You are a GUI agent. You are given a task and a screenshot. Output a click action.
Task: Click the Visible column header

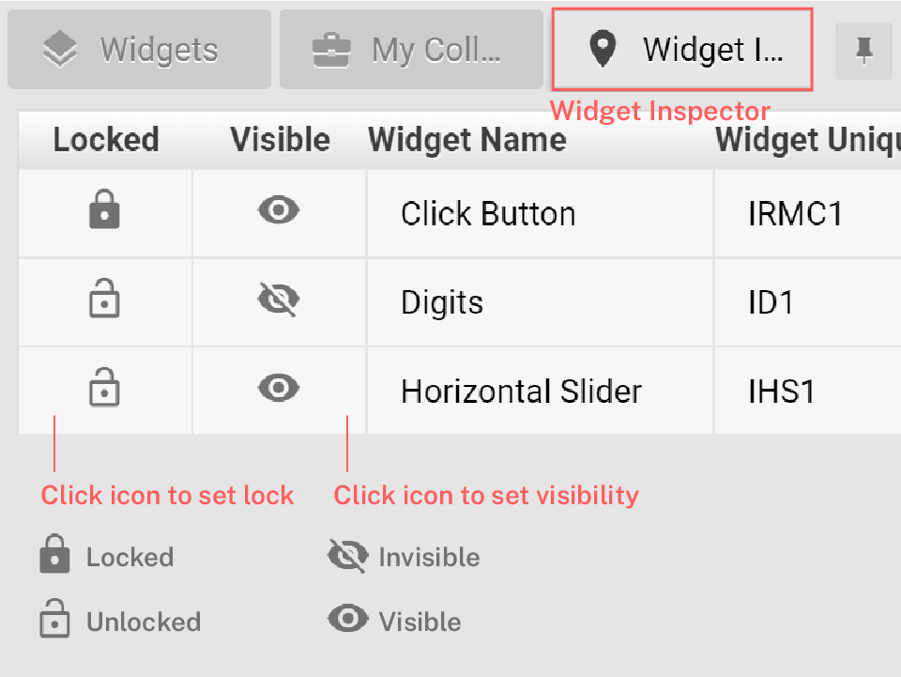click(x=280, y=140)
